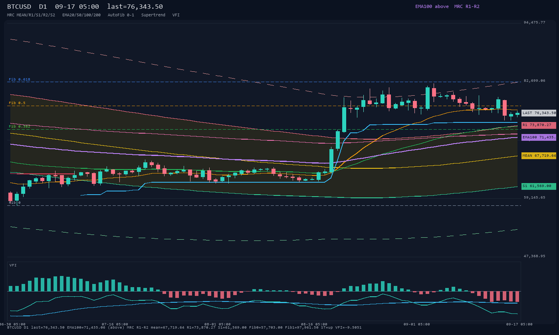Viewport: 559px width, 335px height.
Task: Select the VFI panel title label
Action: coord(13,265)
